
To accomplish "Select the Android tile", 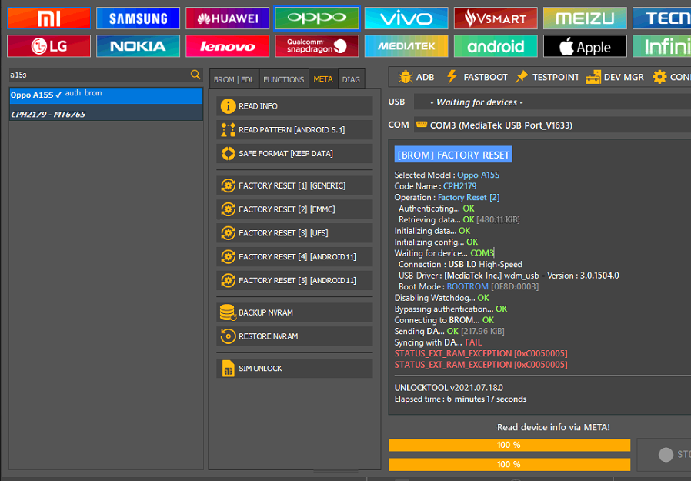I will [x=496, y=46].
